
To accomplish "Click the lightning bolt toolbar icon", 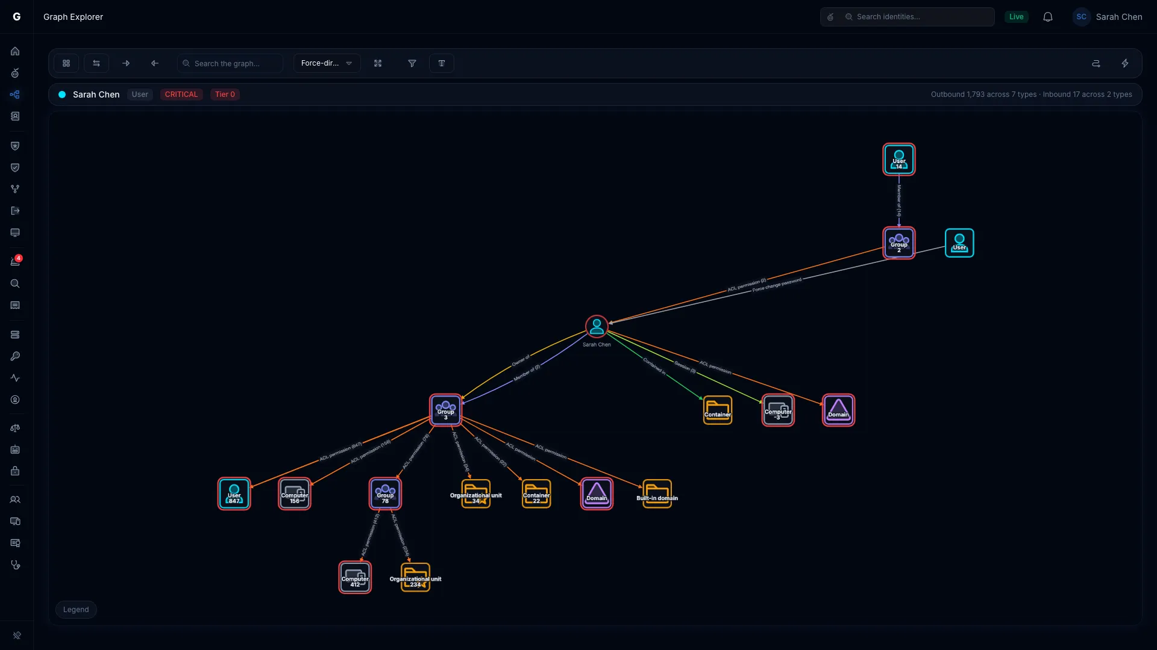I will (1125, 63).
